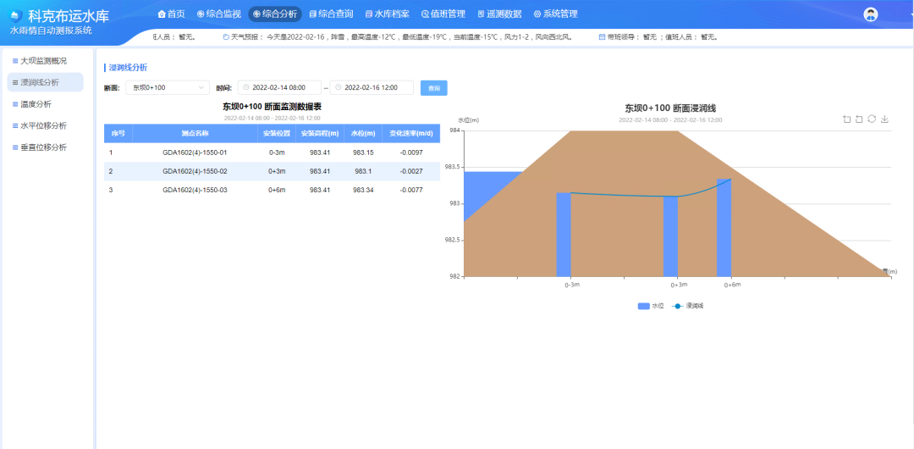Click the 水位(m) column header
This screenshot has width=914, height=449.
click(363, 133)
